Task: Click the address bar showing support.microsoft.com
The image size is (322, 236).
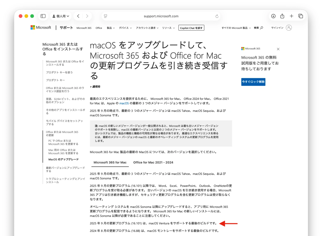Action: click(161, 16)
